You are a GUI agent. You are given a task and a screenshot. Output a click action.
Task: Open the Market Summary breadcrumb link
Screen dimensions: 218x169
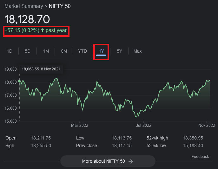tap(24, 6)
